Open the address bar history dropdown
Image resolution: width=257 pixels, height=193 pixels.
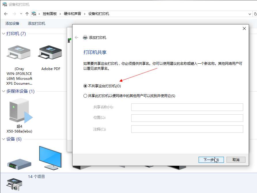point(250,14)
